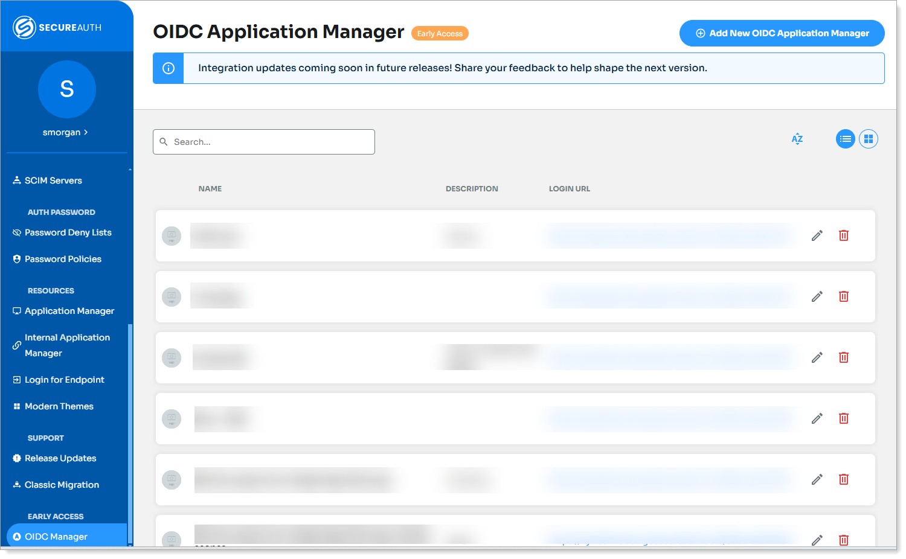This screenshot has height=559, width=906.
Task: Switch to grid view layout
Action: [x=869, y=139]
